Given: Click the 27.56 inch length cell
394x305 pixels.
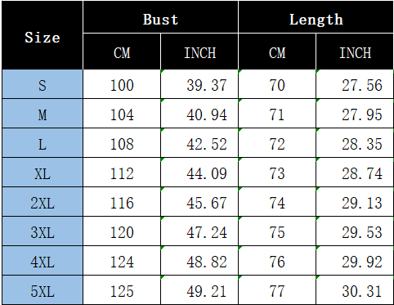Looking at the screenshot, I should click(355, 84).
